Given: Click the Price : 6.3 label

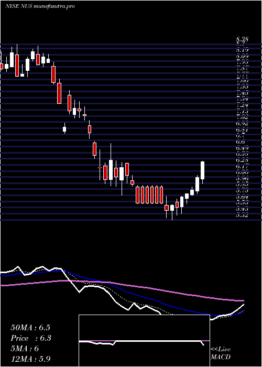Looking at the screenshot, I should (x=31, y=338).
